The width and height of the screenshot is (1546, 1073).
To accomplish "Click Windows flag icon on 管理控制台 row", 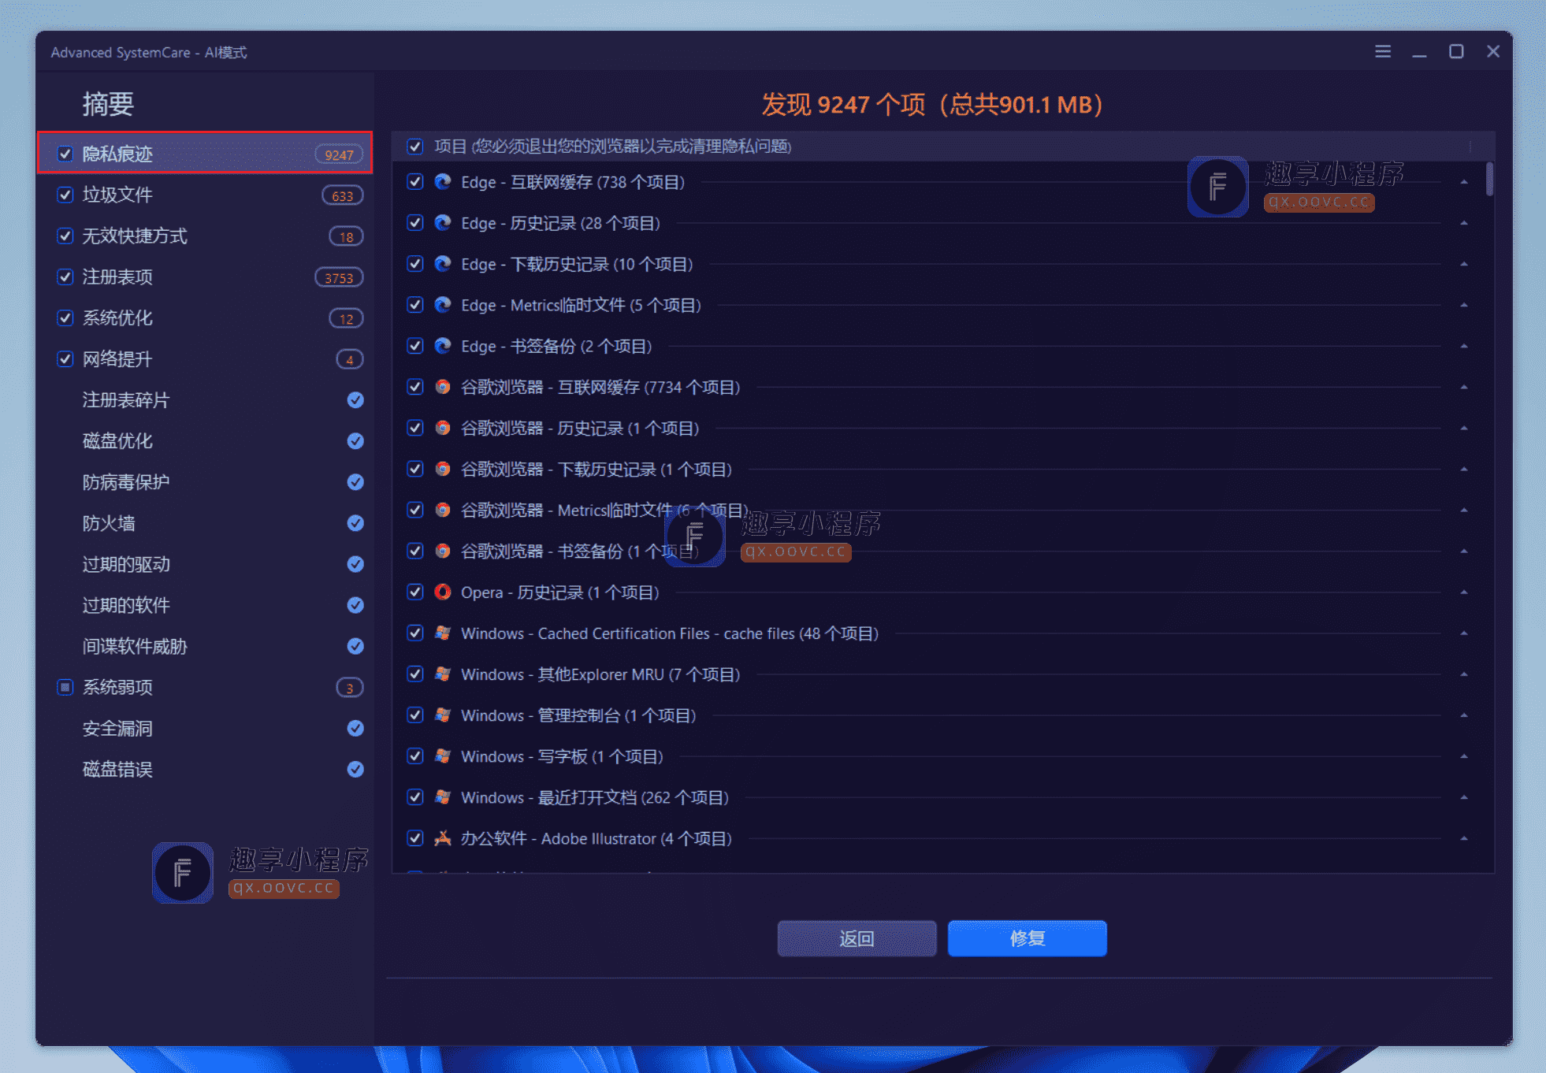I will coord(443,715).
